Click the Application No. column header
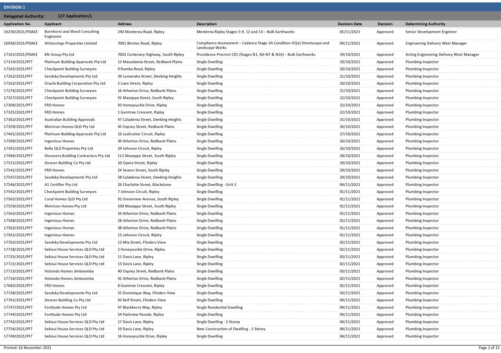 click(x=18, y=24)
